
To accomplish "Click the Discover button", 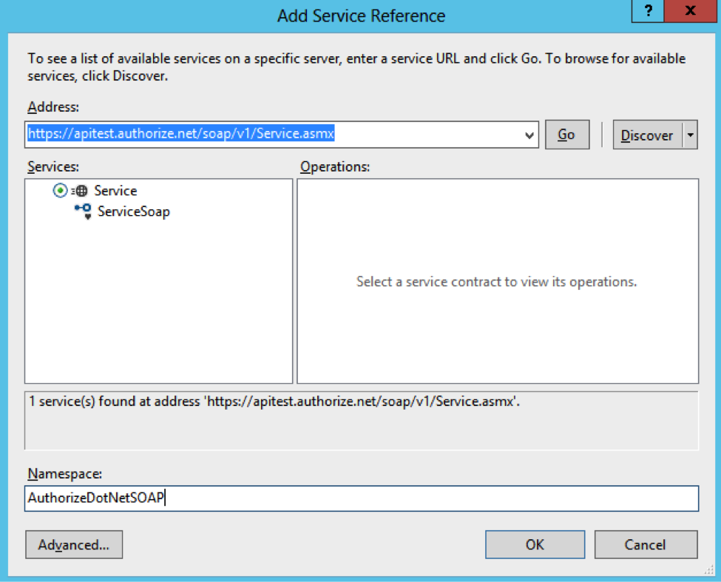I will coord(648,135).
